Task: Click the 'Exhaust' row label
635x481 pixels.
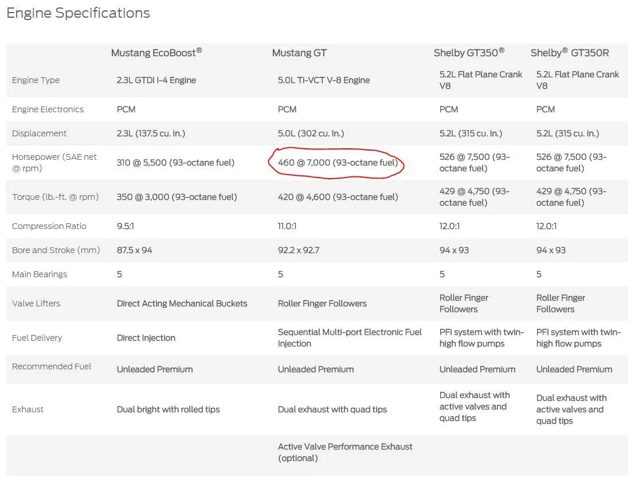Action: point(28,409)
